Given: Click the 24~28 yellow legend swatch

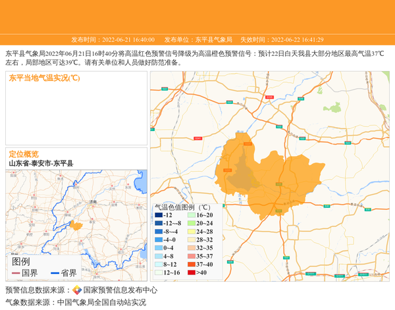Looking at the screenshot, I should point(192,232).
